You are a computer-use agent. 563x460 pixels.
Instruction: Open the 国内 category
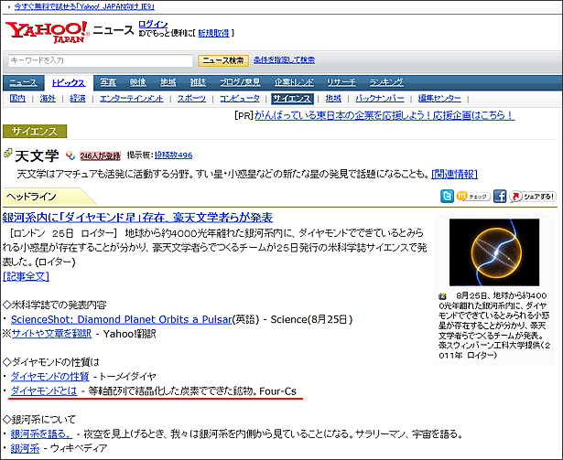pos(17,99)
